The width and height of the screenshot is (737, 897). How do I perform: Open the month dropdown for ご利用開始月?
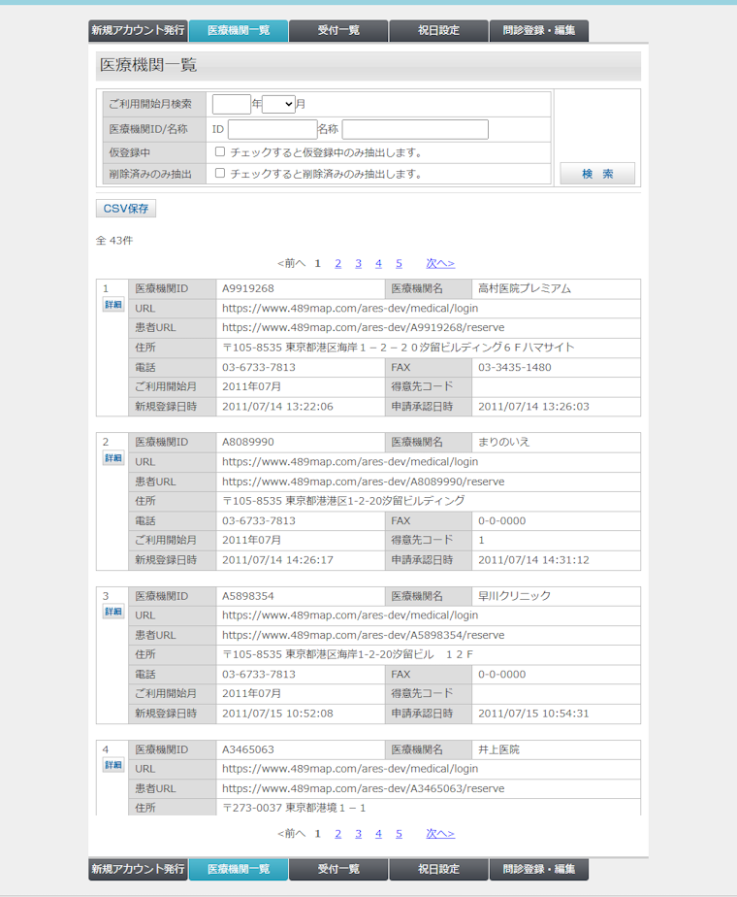(x=278, y=104)
